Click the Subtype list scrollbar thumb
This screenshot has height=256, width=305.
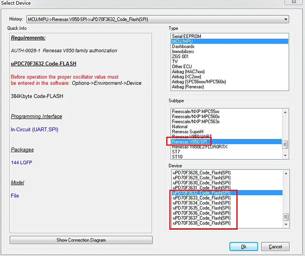pyautogui.click(x=285, y=145)
